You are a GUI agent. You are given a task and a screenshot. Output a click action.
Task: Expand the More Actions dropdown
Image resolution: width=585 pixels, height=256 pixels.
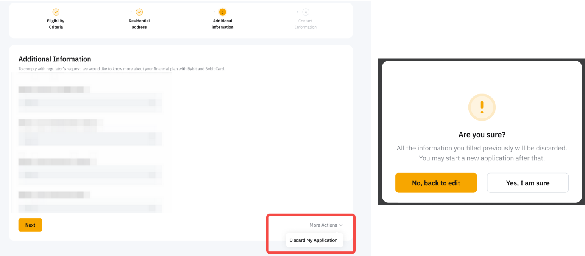[323, 225]
